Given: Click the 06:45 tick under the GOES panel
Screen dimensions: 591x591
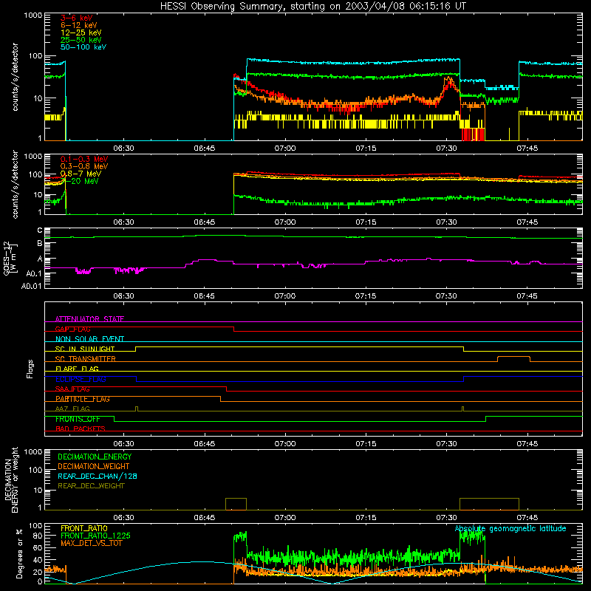Looking at the screenshot, I should click(x=205, y=296).
